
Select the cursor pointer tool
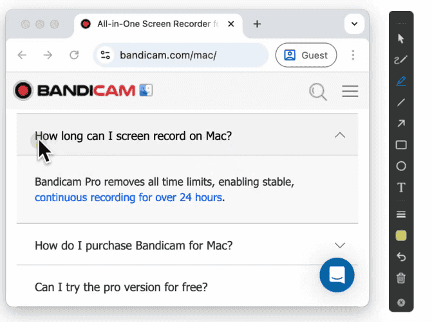tap(401, 39)
